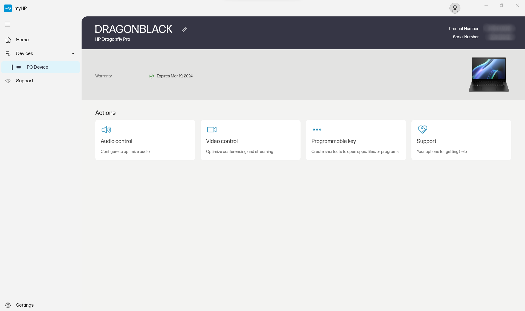Select Devices in the navigation
This screenshot has width=525, height=311.
pos(41,54)
